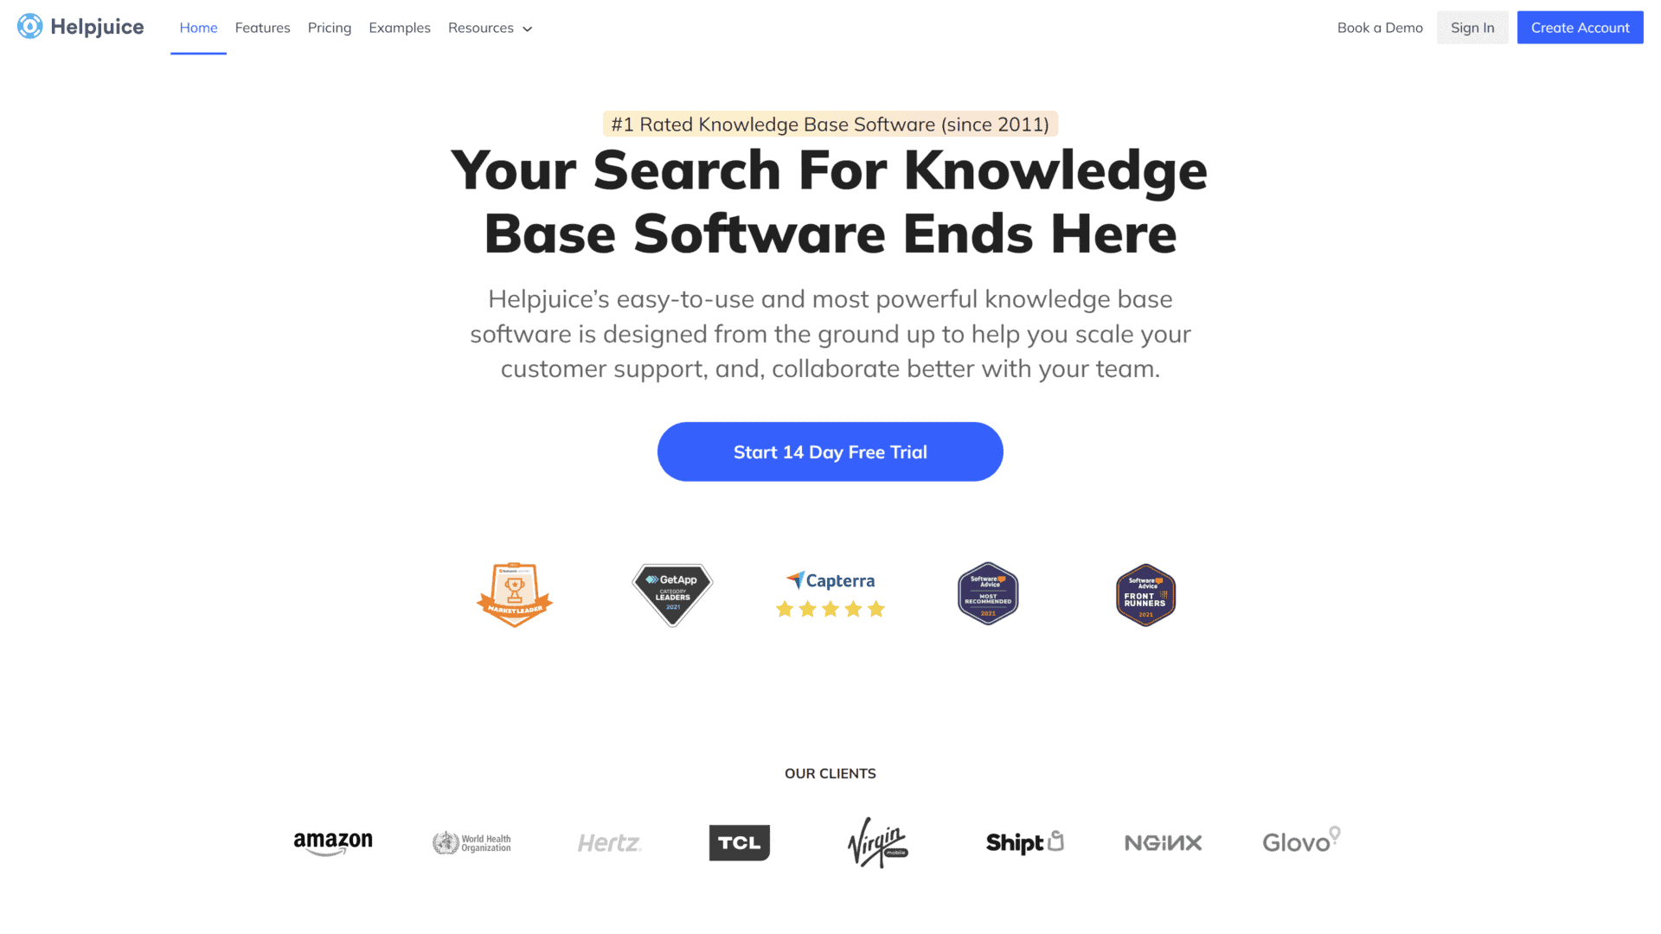The height and width of the screenshot is (934, 1661).
Task: Click the Home navigation menu item
Action: click(198, 26)
